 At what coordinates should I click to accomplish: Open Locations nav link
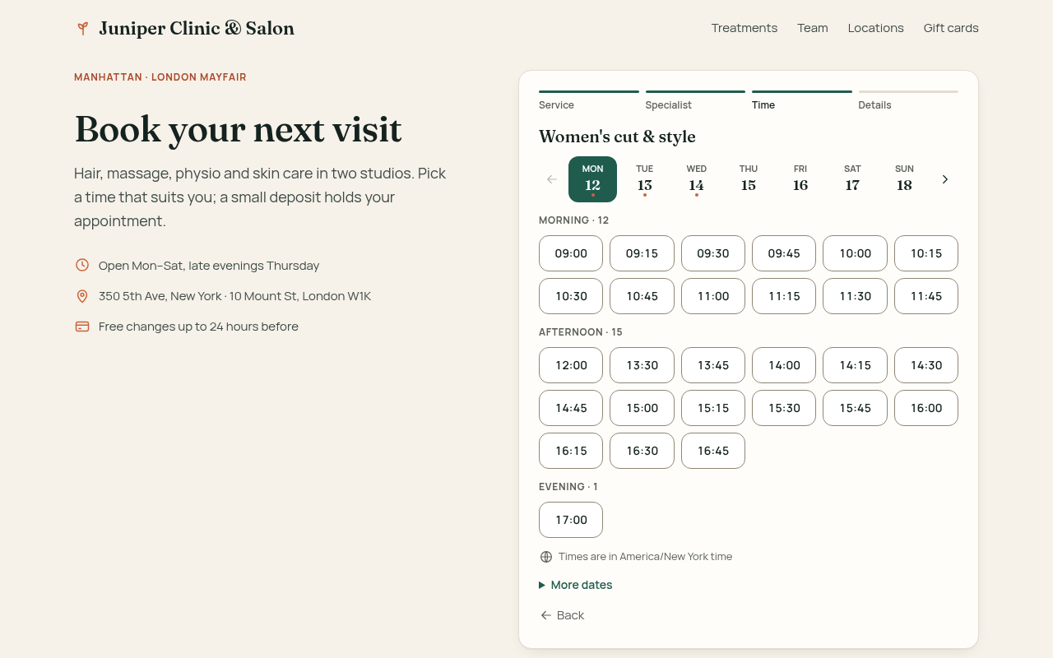876,28
